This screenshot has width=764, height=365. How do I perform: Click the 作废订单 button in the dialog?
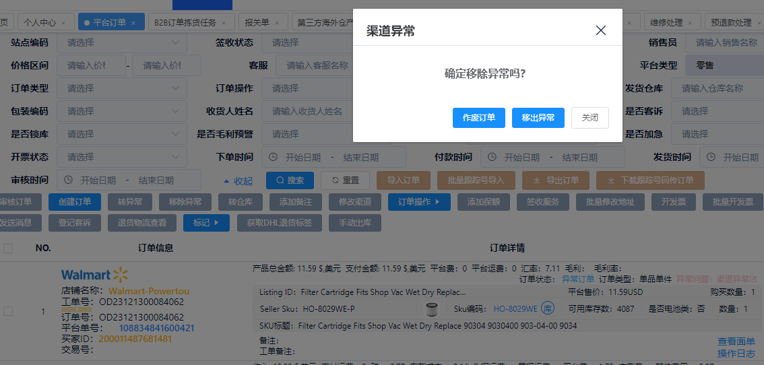pyautogui.click(x=479, y=118)
